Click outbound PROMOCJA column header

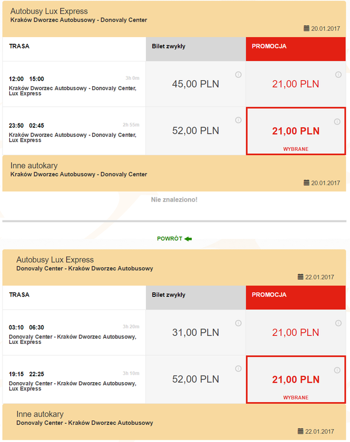[x=295, y=47]
